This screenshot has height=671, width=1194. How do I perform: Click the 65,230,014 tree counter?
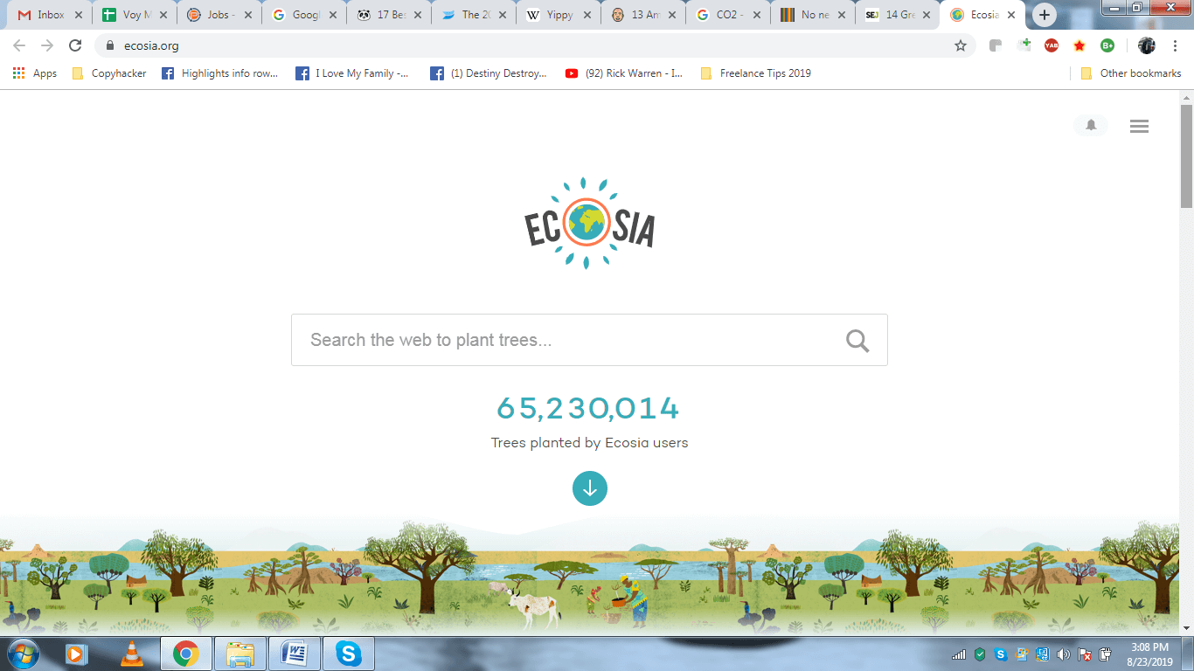(x=588, y=408)
